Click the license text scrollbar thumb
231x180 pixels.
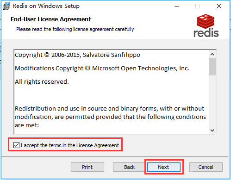tap(212, 67)
